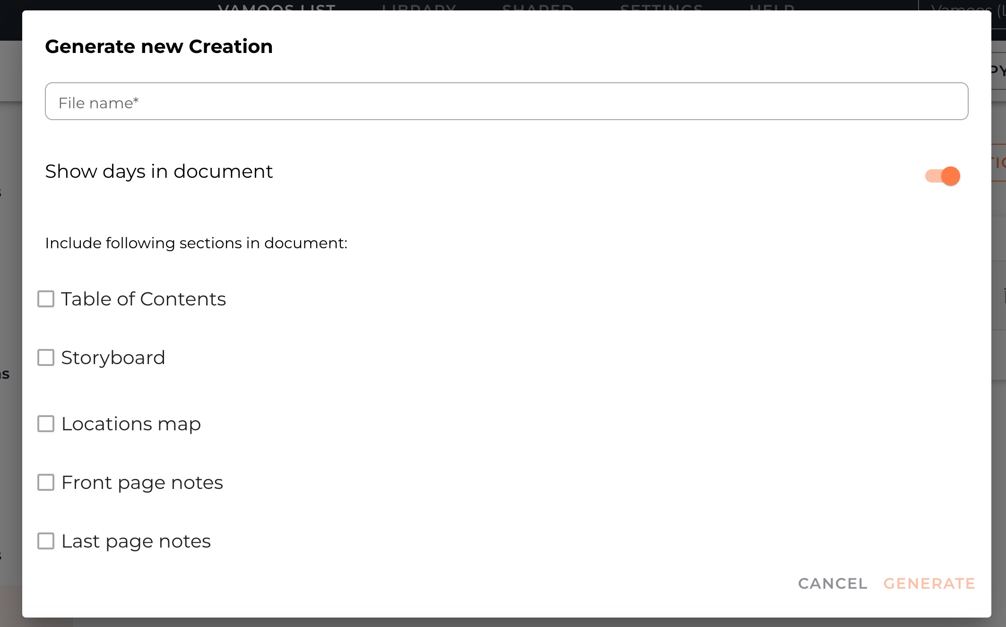Viewport: 1006px width, 627px height.
Task: Click the 'Show days in document' label
Action: (159, 171)
